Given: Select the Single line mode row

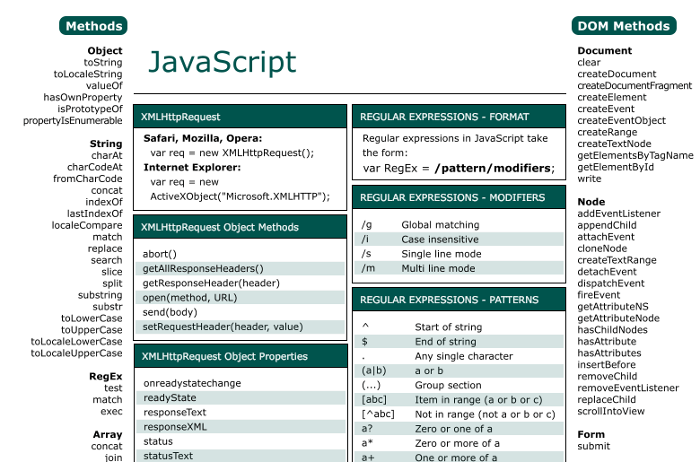Looking at the screenshot, I should tap(459, 254).
